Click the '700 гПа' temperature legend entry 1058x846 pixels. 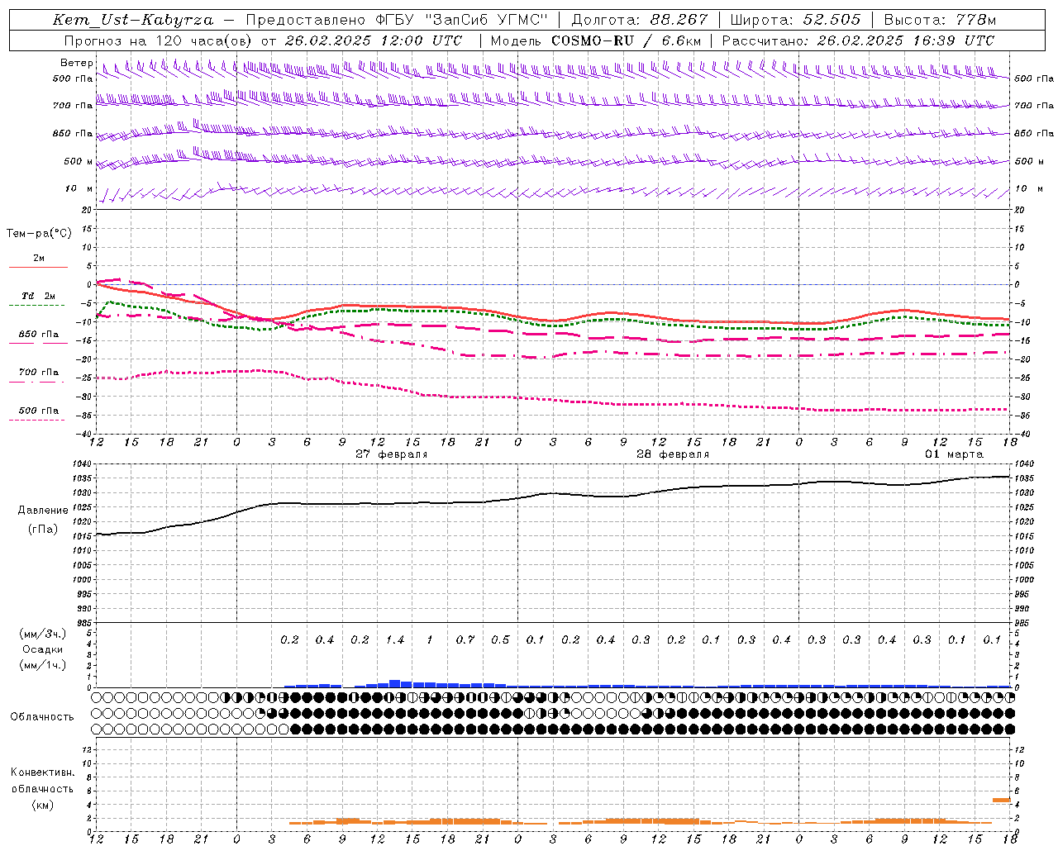tap(39, 373)
